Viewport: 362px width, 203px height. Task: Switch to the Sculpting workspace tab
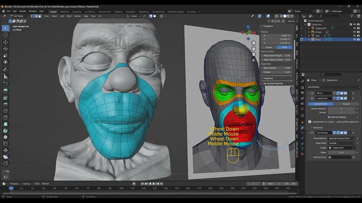77,12
